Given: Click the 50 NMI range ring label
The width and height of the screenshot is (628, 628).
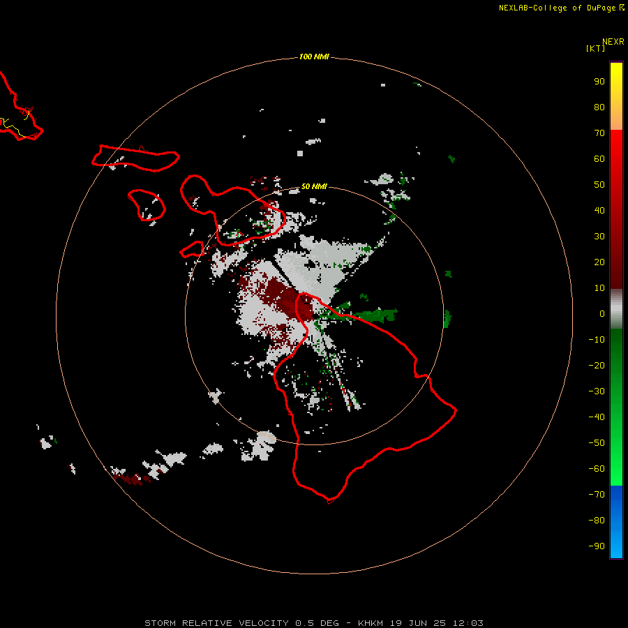Looking at the screenshot, I should click(x=314, y=186).
